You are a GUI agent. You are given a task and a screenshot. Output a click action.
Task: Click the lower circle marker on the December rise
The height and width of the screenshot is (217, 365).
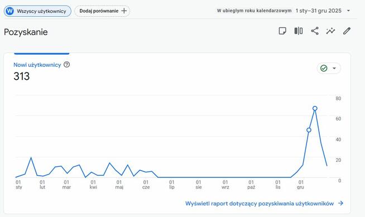[x=309, y=130]
